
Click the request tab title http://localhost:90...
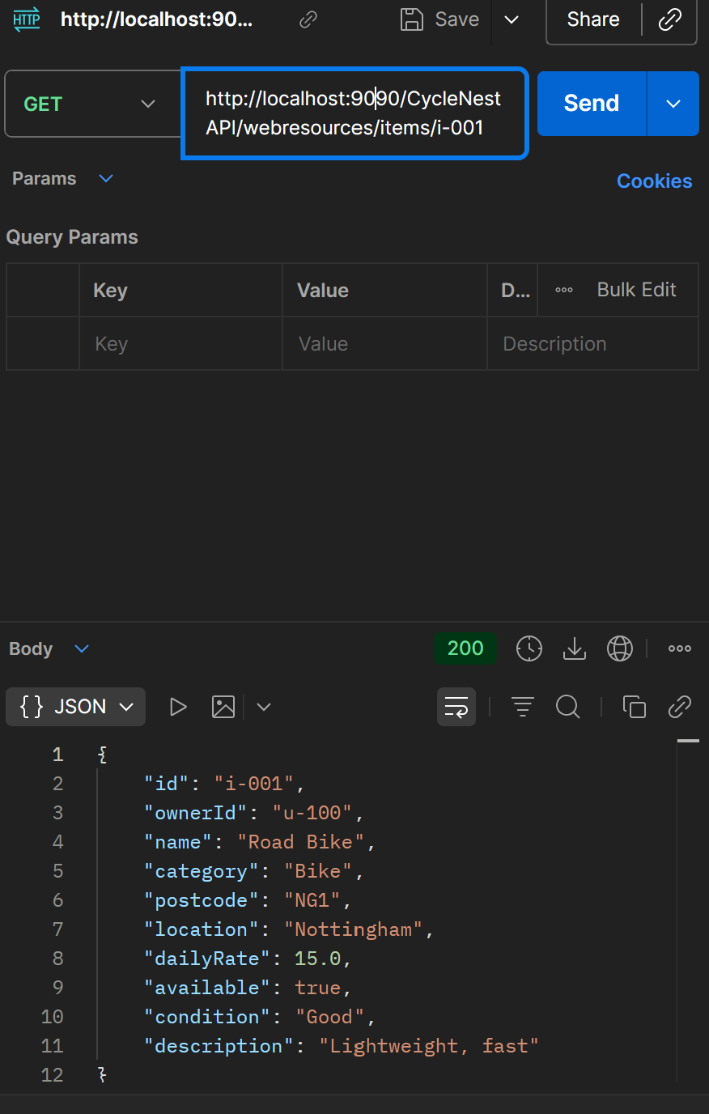pyautogui.click(x=157, y=19)
